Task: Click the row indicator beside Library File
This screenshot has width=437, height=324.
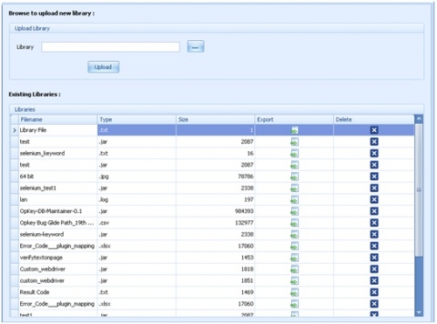Action: pyautogui.click(x=15, y=130)
